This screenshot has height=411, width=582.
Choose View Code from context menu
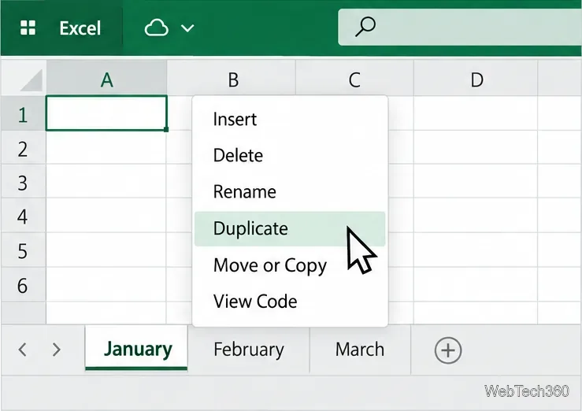point(290,301)
